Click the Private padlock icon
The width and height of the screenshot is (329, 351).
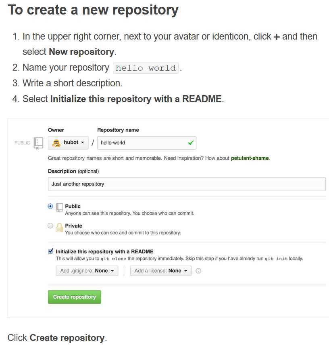click(59, 228)
